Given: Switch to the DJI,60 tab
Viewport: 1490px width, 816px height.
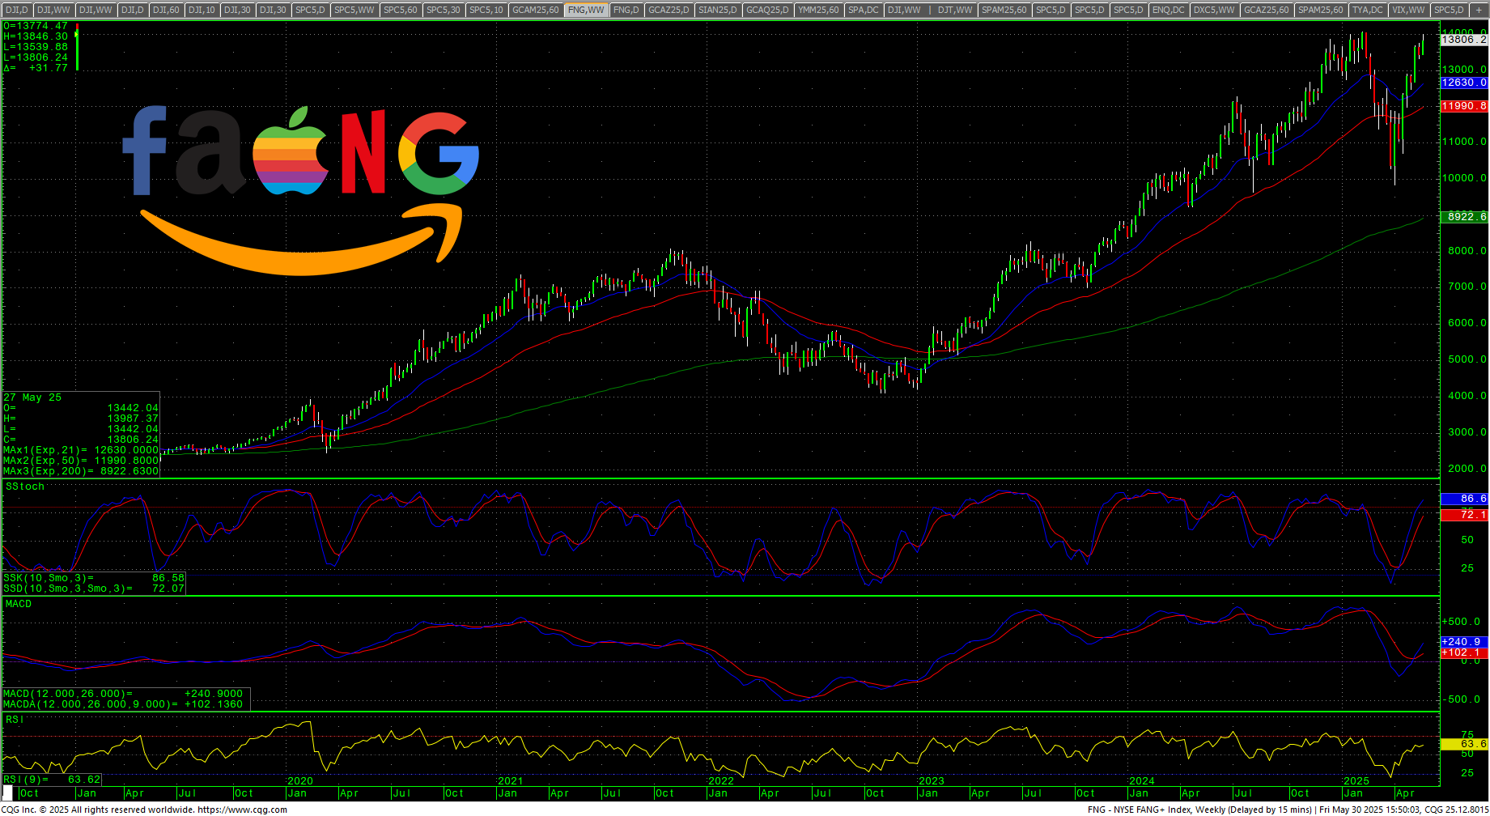Looking at the screenshot, I should click(166, 10).
